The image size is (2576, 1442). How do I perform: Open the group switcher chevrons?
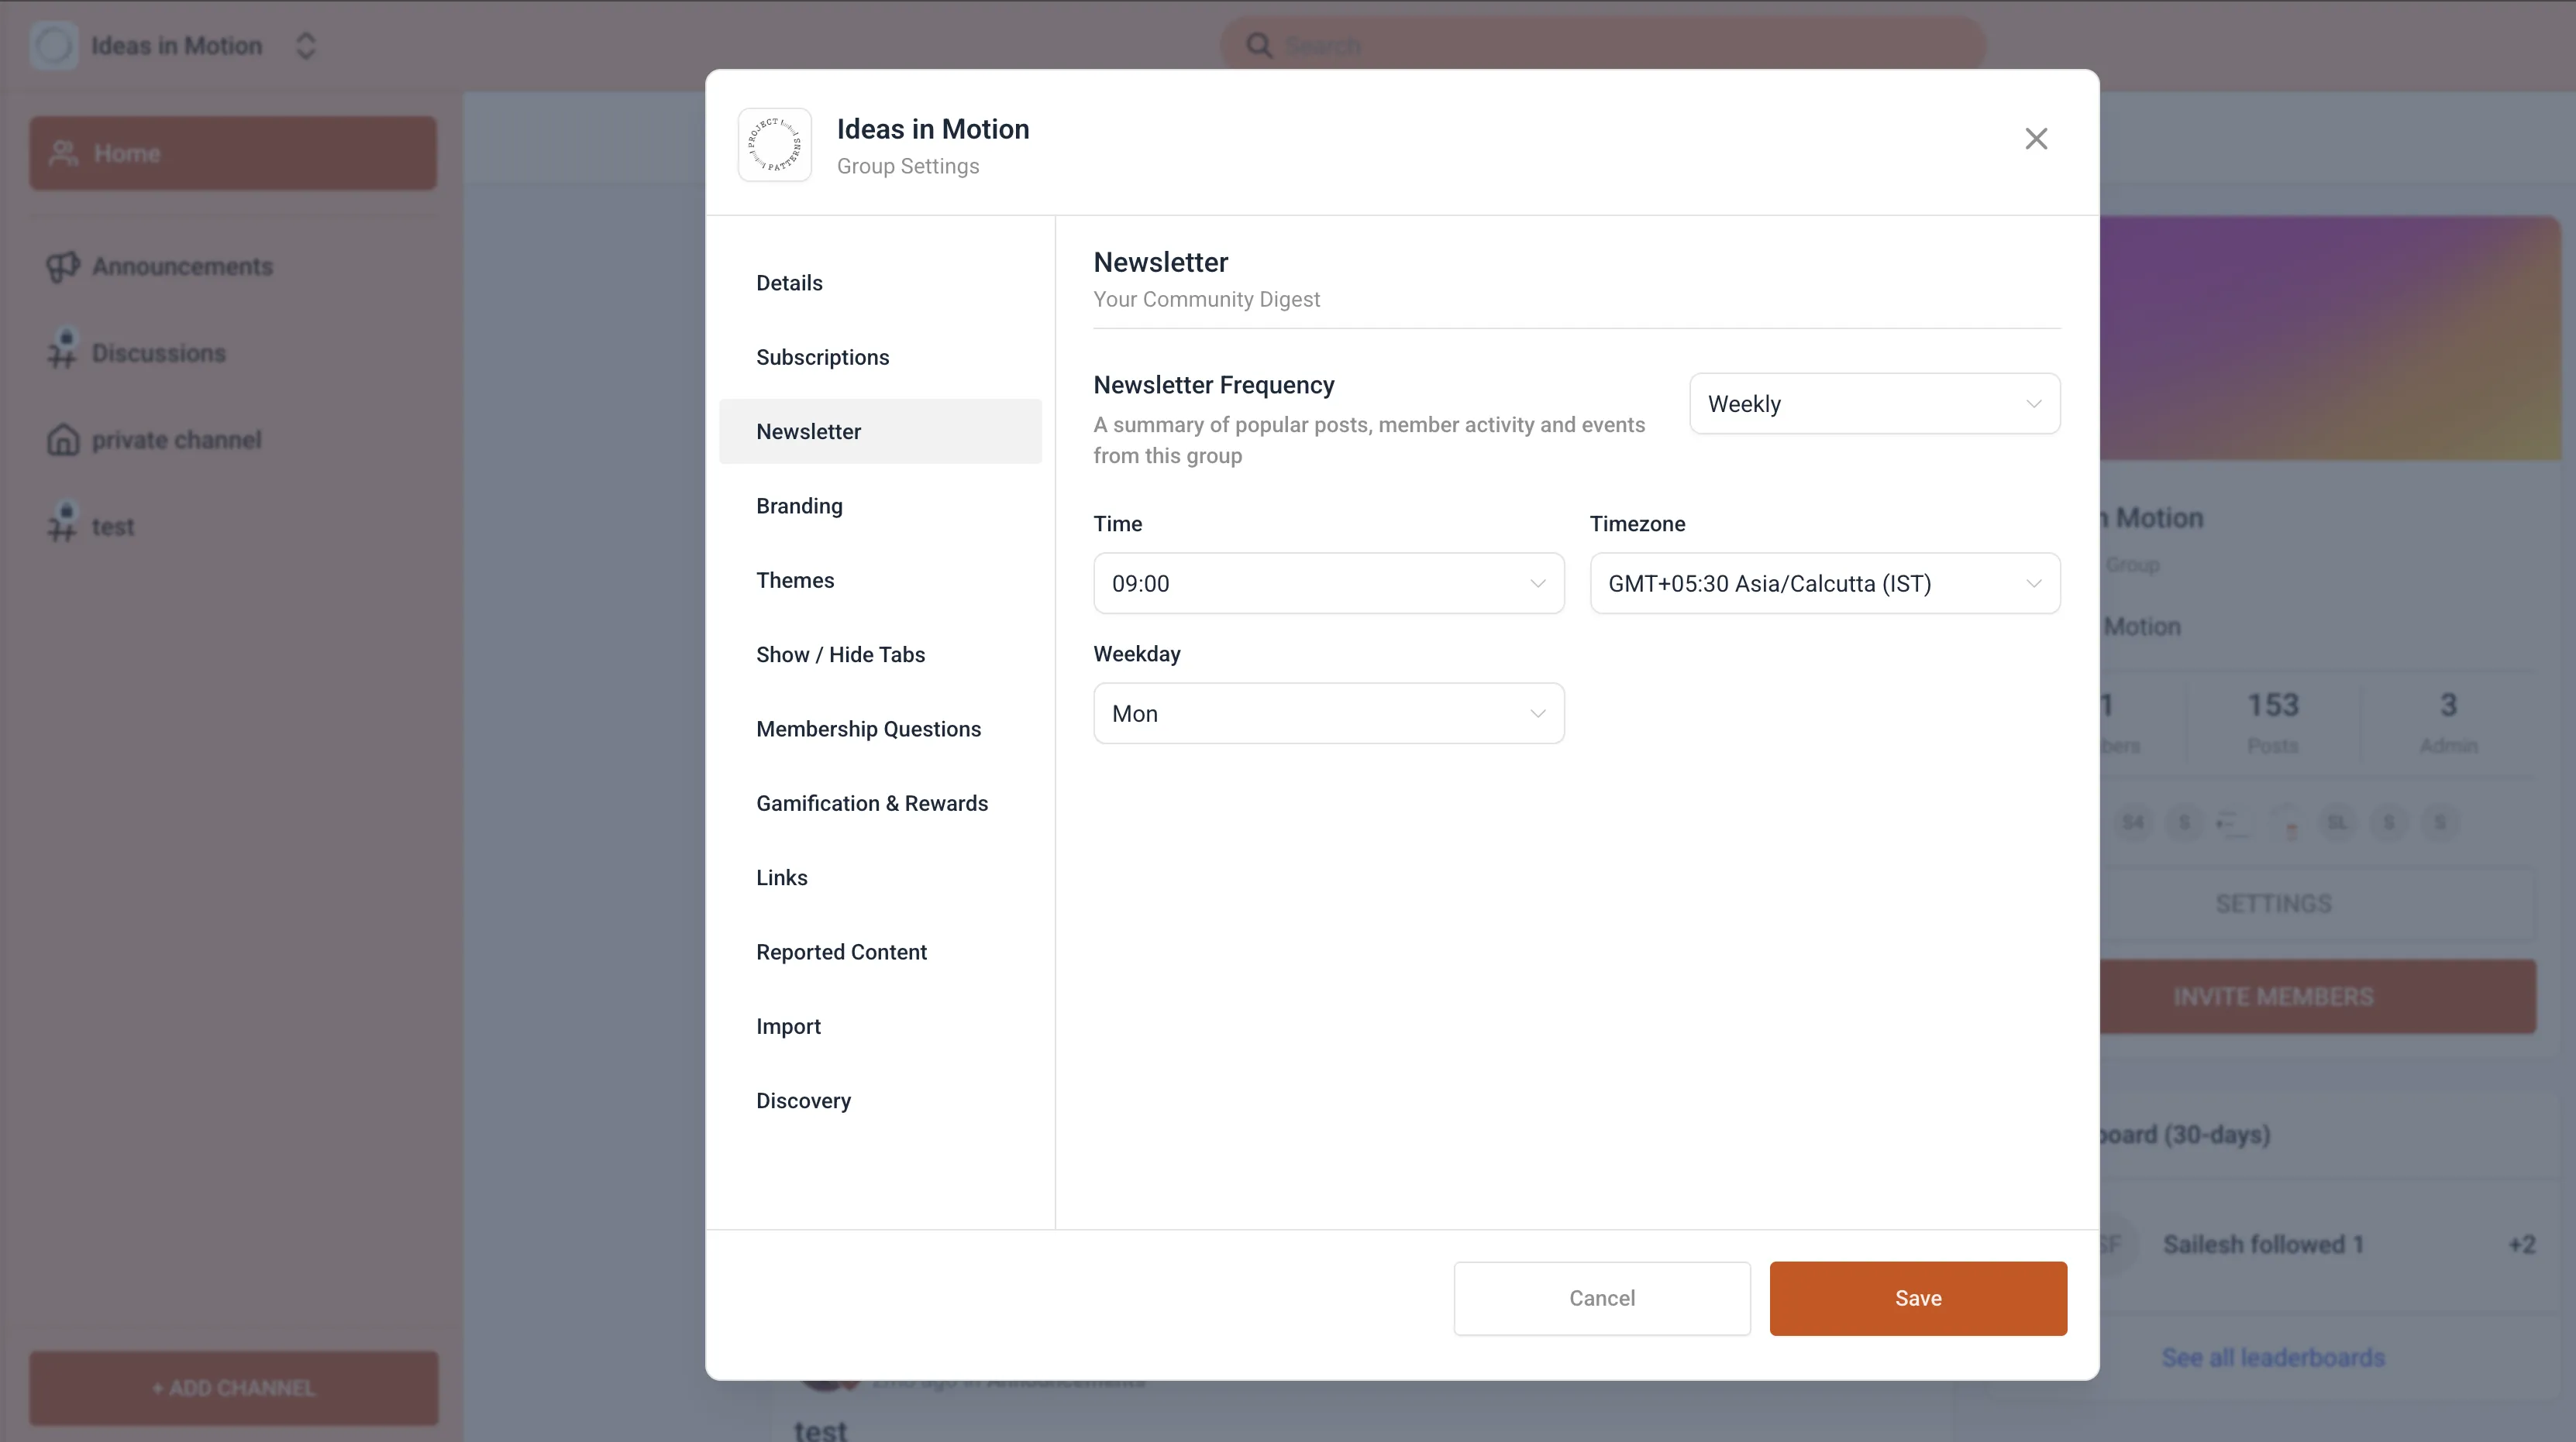[x=305, y=45]
